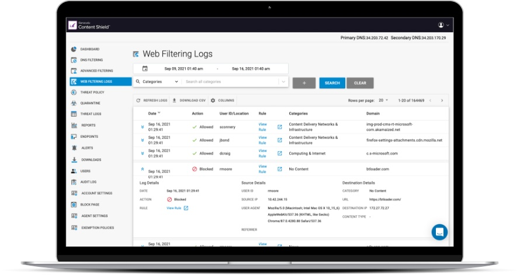The image size is (520, 275).
Task: Click the Endpoints icon
Action: click(x=74, y=137)
